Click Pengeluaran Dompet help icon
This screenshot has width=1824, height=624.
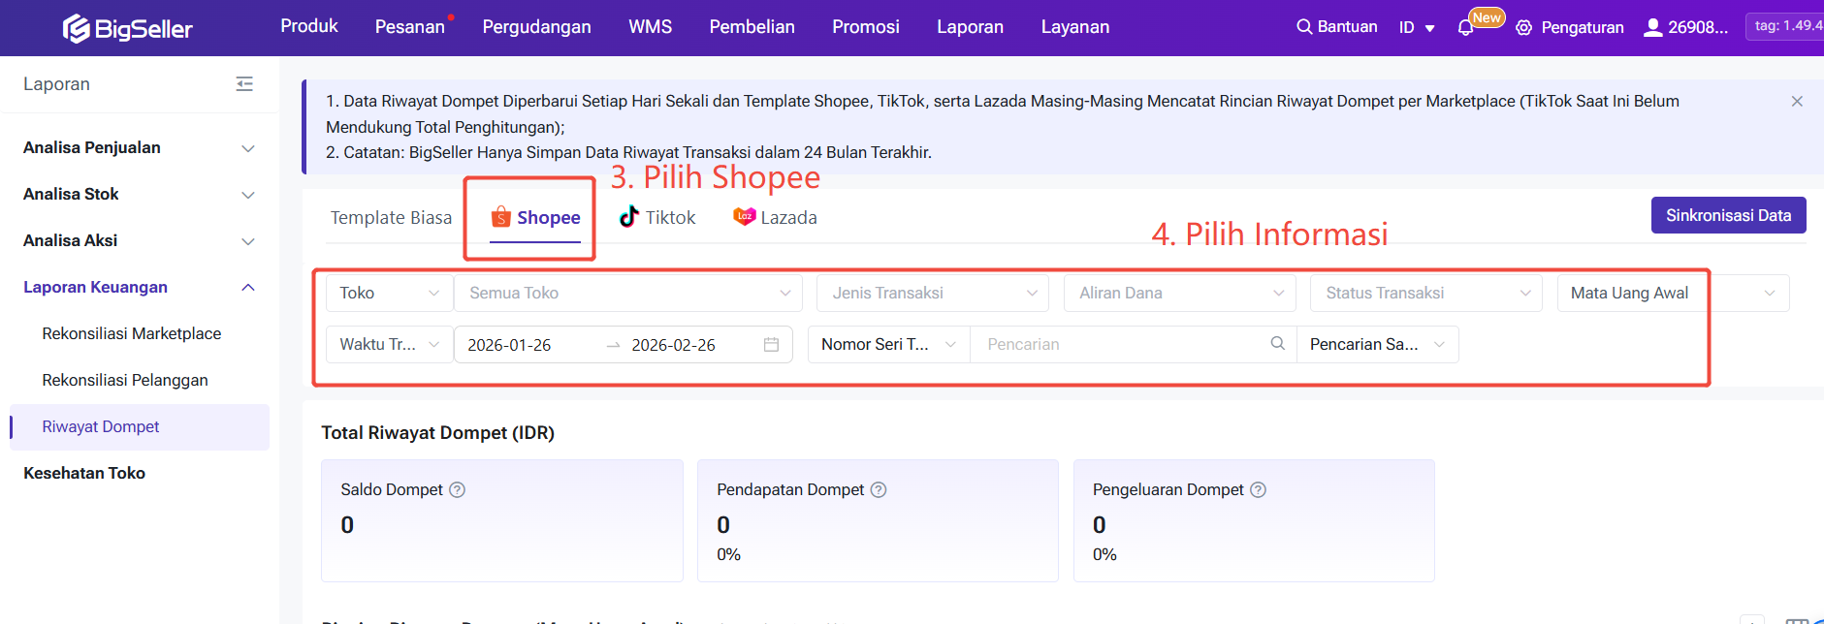[x=1258, y=490]
